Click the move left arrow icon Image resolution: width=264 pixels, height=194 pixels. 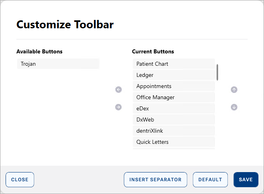(118, 90)
